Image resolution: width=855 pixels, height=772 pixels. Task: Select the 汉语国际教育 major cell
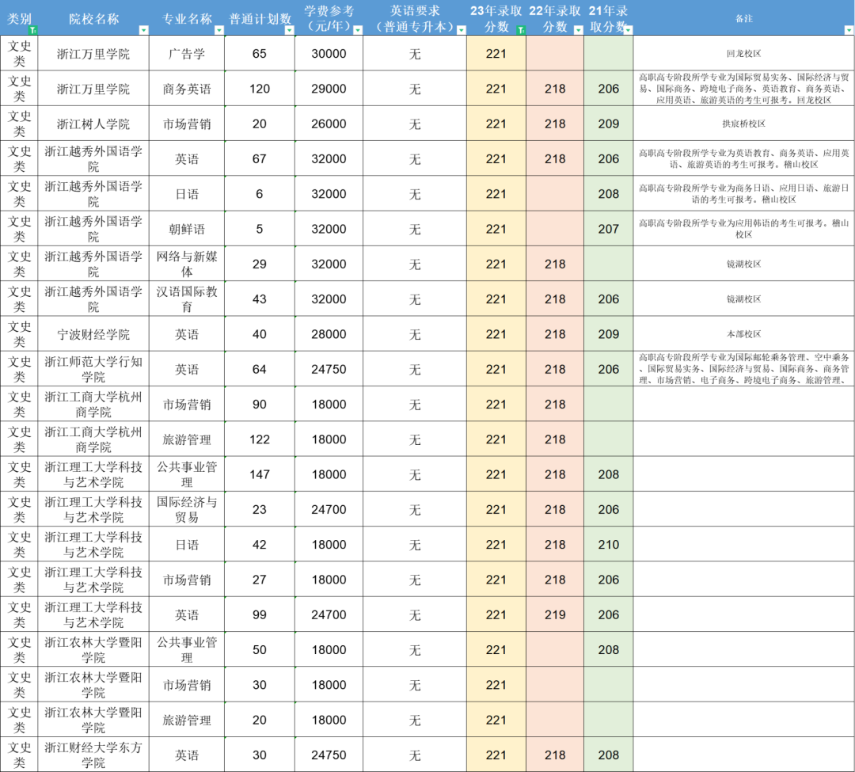coord(187,299)
